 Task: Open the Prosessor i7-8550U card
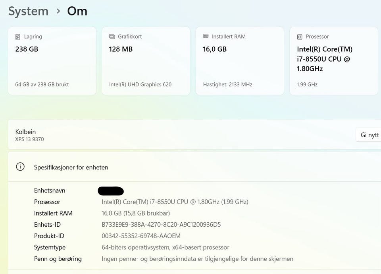334,61
